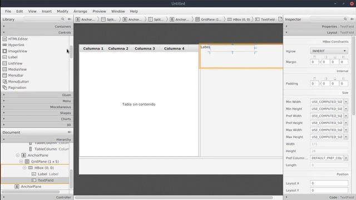Expand the Charts library section
This screenshot has height=200, width=356.
click(37, 119)
